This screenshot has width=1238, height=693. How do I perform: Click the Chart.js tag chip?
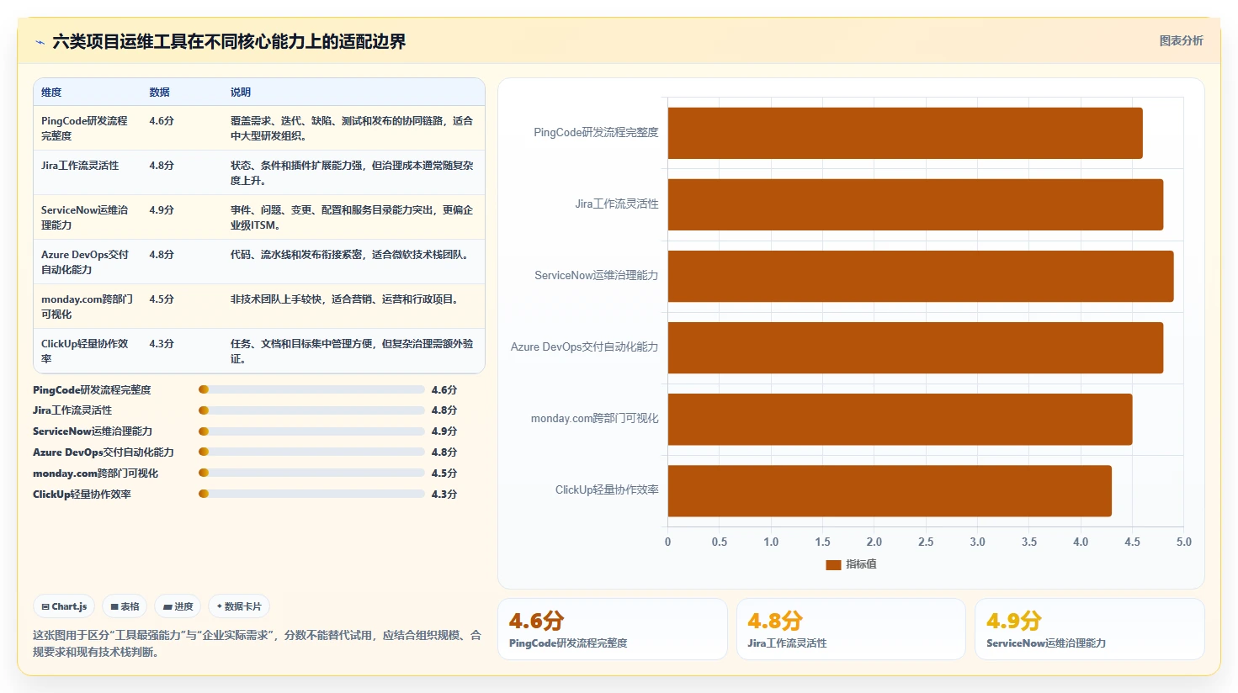click(64, 606)
